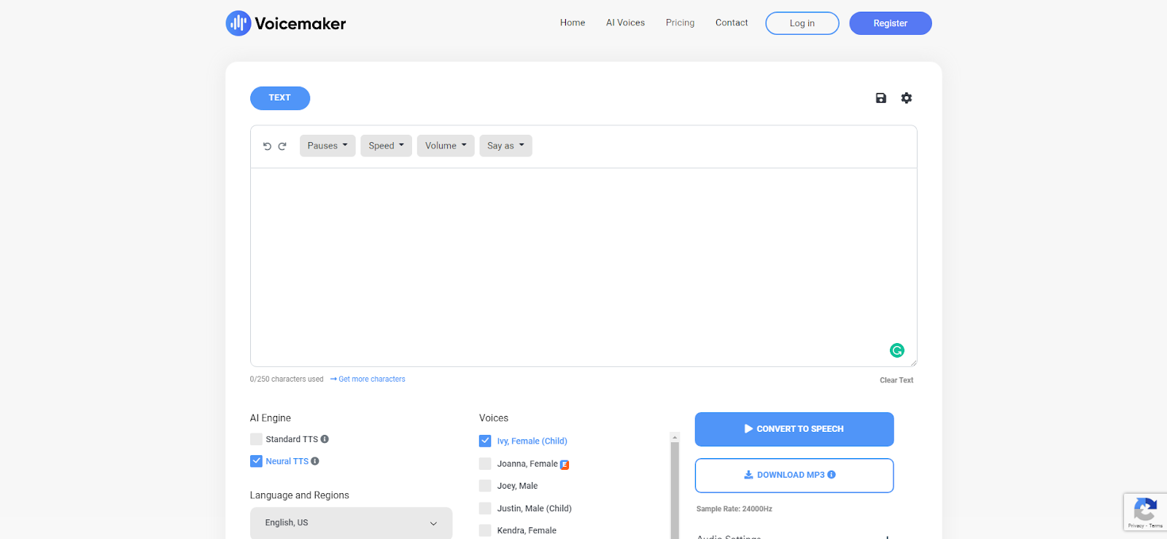The width and height of the screenshot is (1167, 539).
Task: Click info icon on Download MP3 button
Action: pos(831,475)
